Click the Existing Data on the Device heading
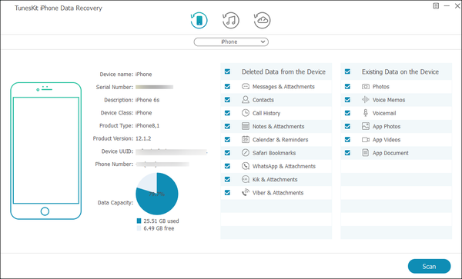 tap(400, 71)
